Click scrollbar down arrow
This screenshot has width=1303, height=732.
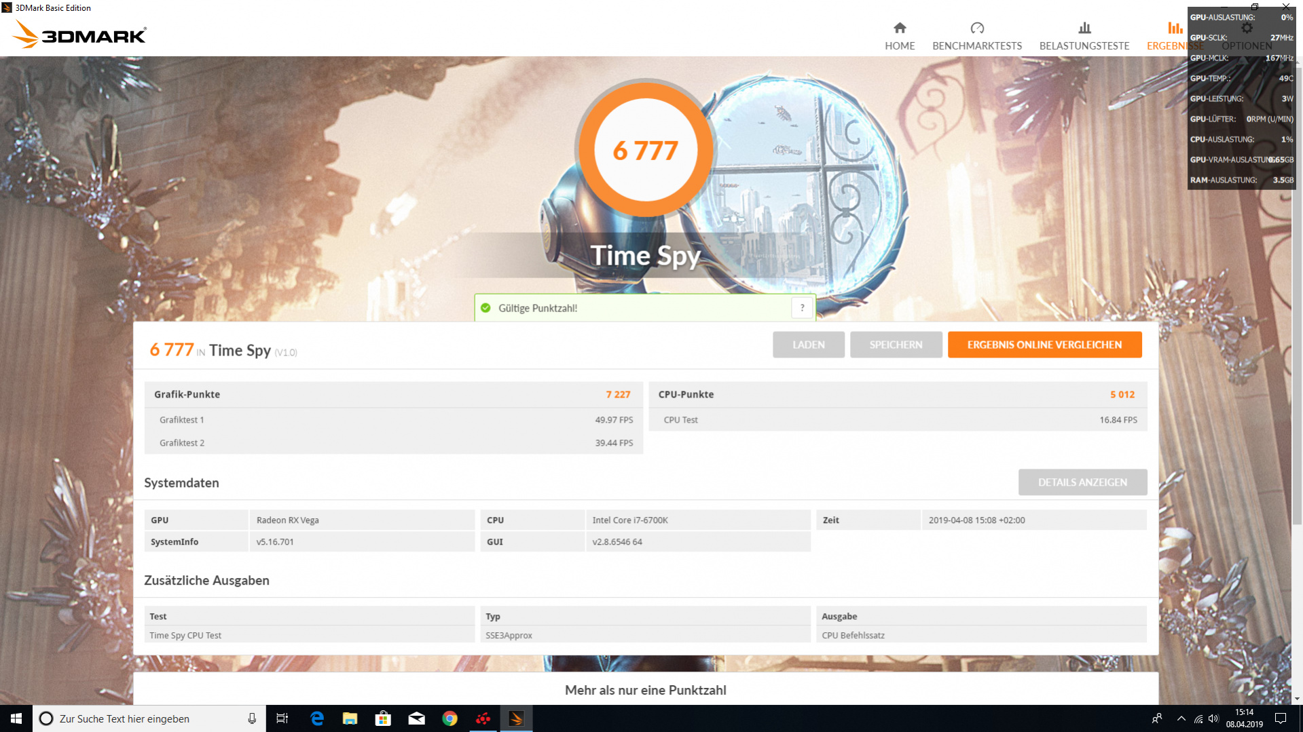1297,699
